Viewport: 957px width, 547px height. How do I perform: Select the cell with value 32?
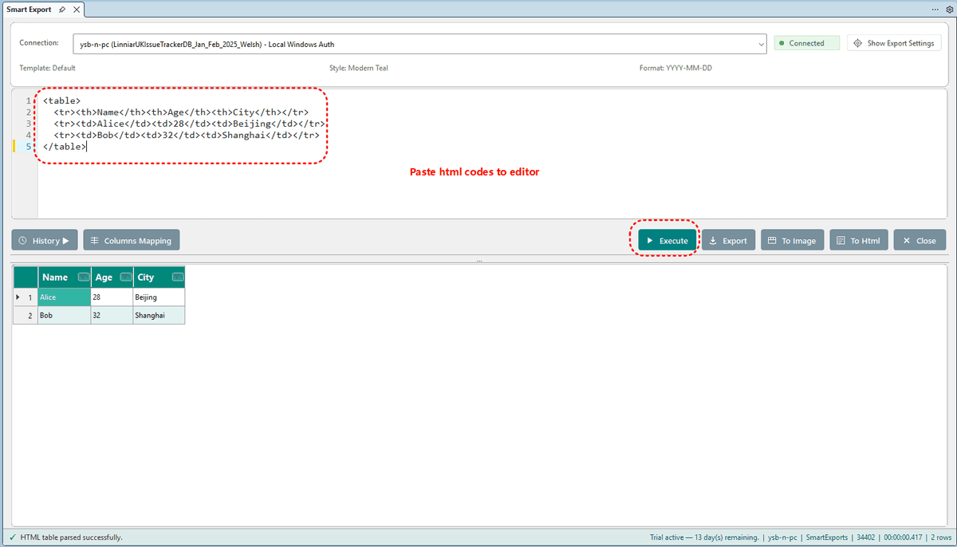click(112, 316)
